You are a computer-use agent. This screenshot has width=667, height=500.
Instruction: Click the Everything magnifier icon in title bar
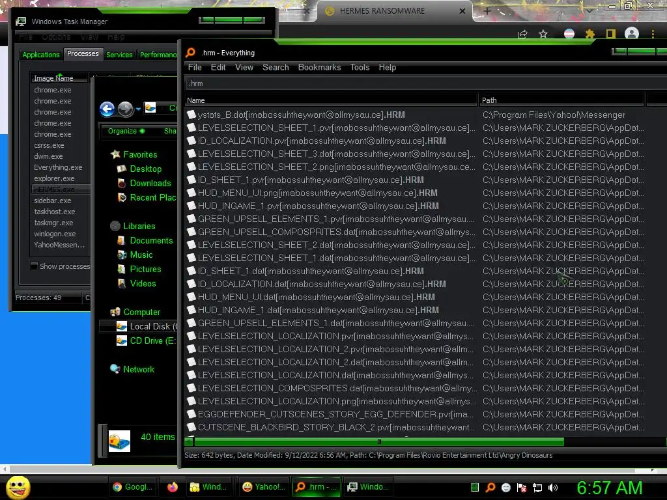191,52
